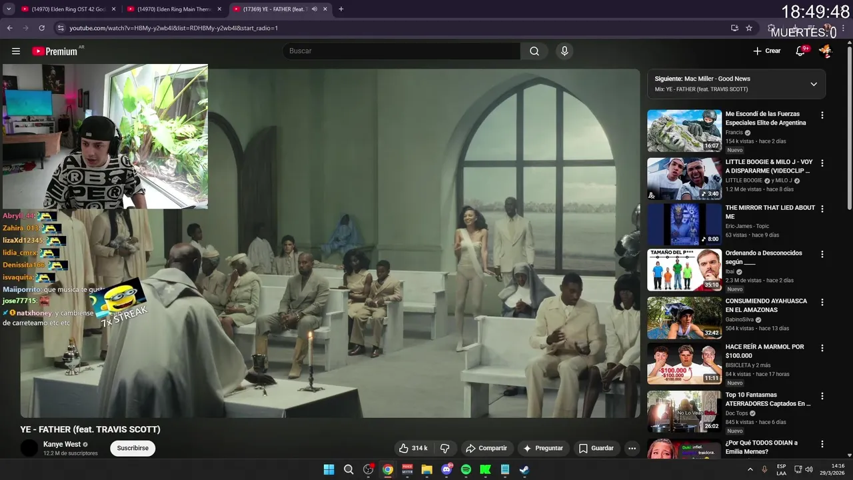The width and height of the screenshot is (853, 480).
Task: Open Spotify from the taskbar
Action: (466, 469)
